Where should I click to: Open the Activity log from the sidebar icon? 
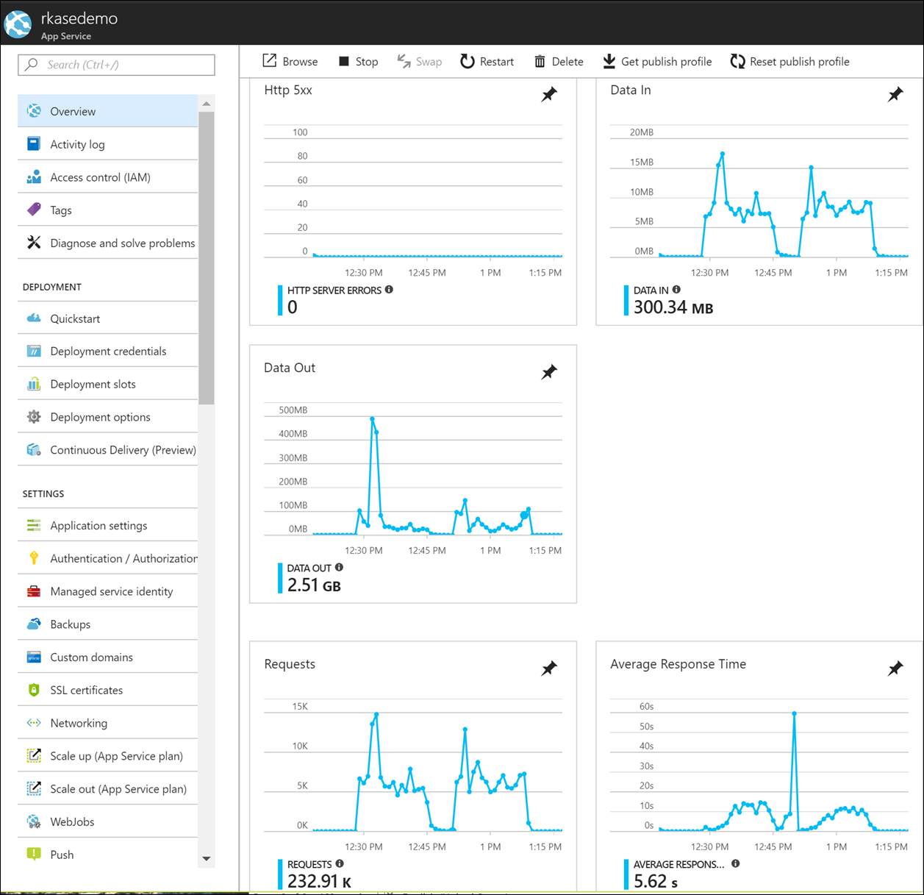point(34,143)
